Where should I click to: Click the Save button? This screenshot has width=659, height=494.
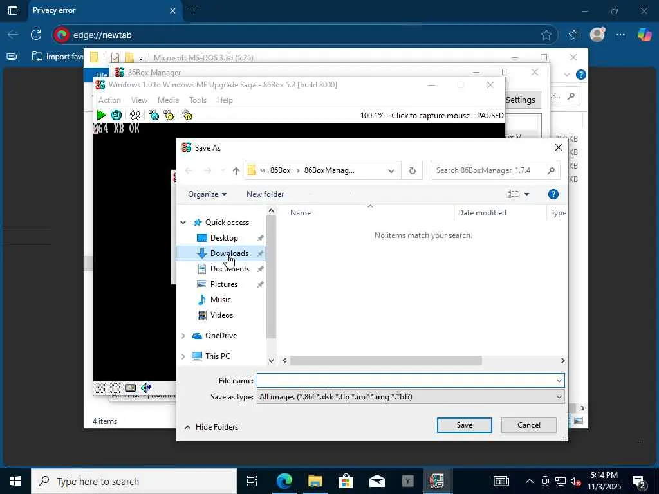[x=465, y=425]
